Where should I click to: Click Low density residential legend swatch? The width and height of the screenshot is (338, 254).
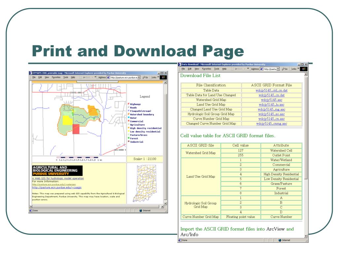129,131
